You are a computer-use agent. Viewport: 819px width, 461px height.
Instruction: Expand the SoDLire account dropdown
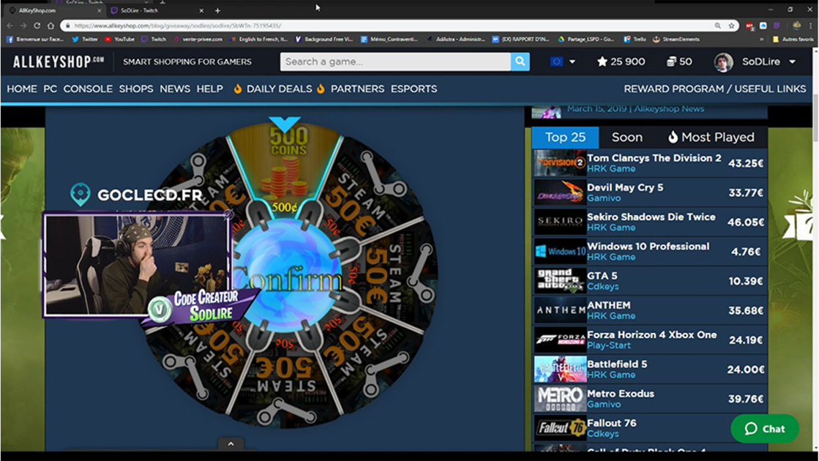pos(792,62)
